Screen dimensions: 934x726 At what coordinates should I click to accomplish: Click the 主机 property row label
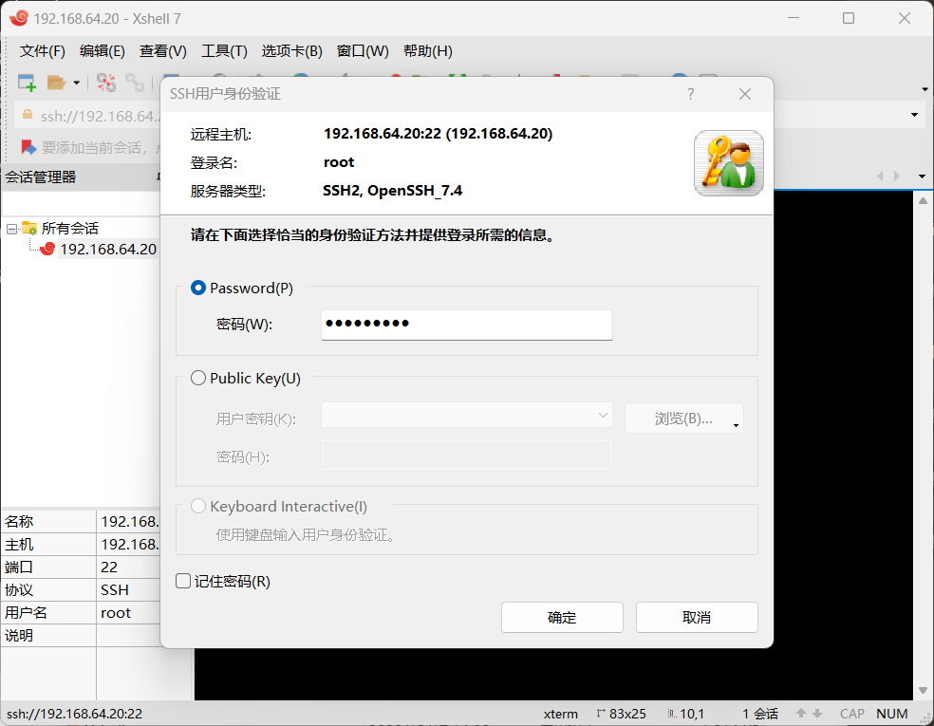pos(19,545)
